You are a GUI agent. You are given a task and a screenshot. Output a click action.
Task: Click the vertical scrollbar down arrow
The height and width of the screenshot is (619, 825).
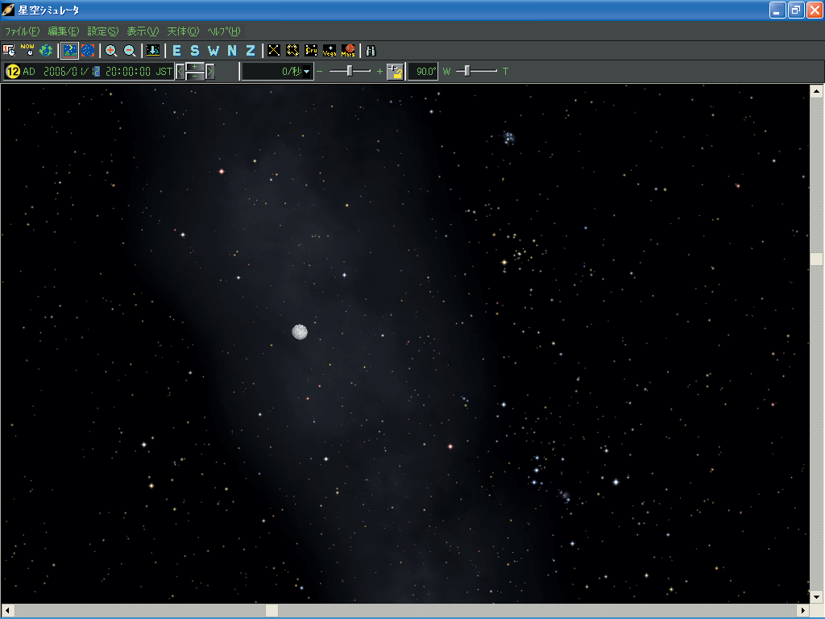[817, 597]
